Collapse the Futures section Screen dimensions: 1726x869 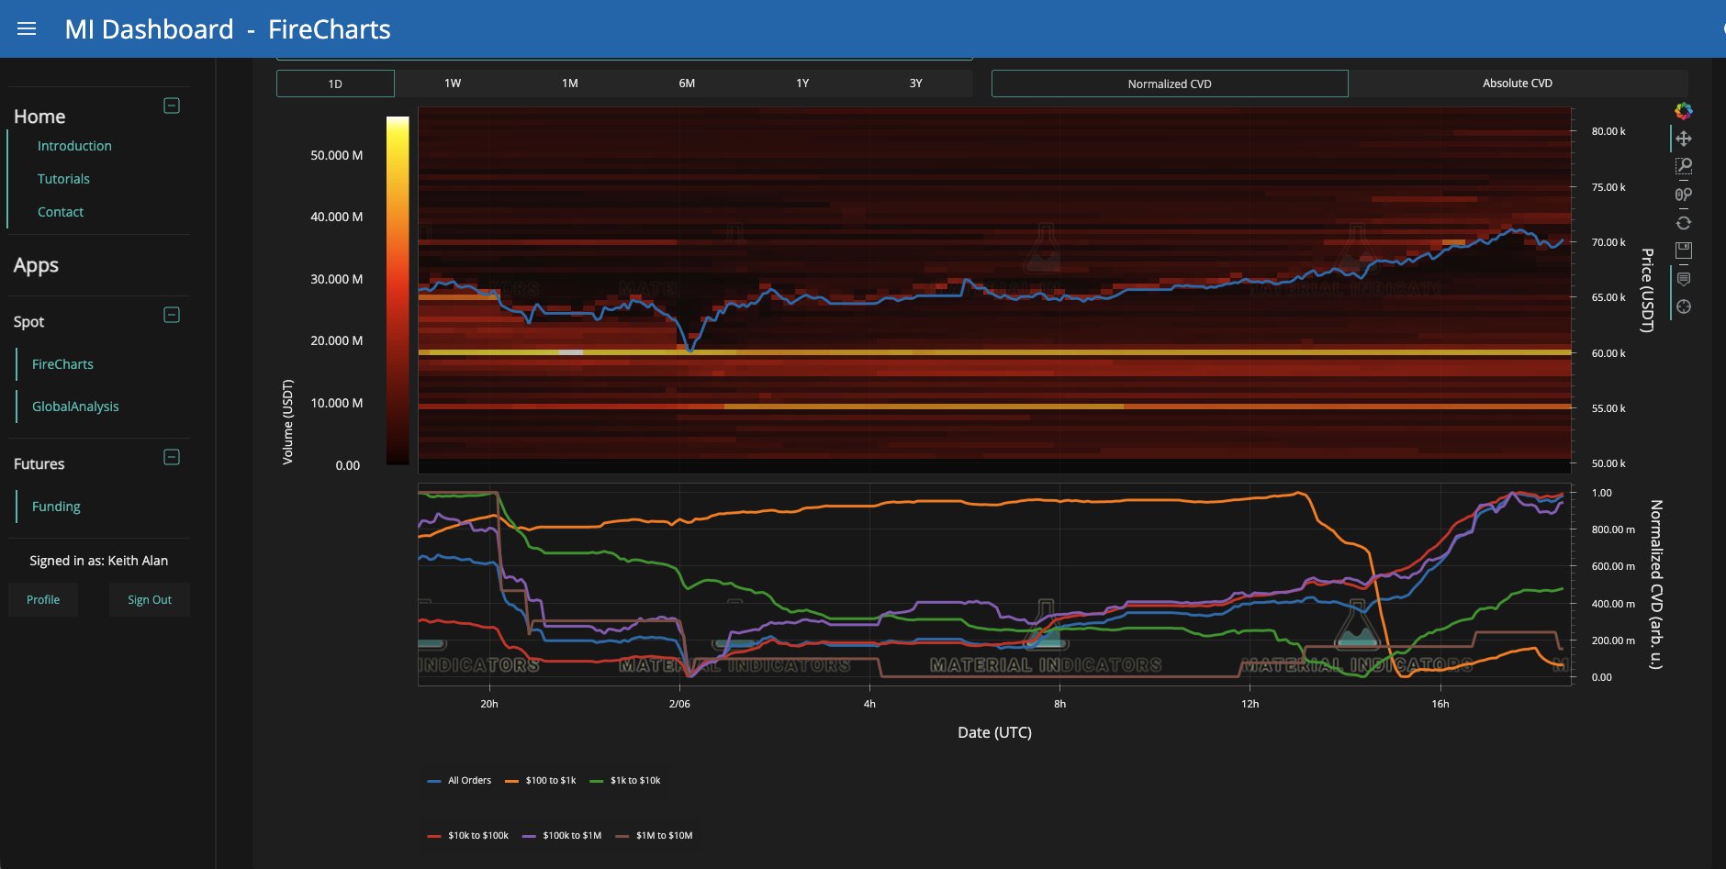click(x=172, y=457)
